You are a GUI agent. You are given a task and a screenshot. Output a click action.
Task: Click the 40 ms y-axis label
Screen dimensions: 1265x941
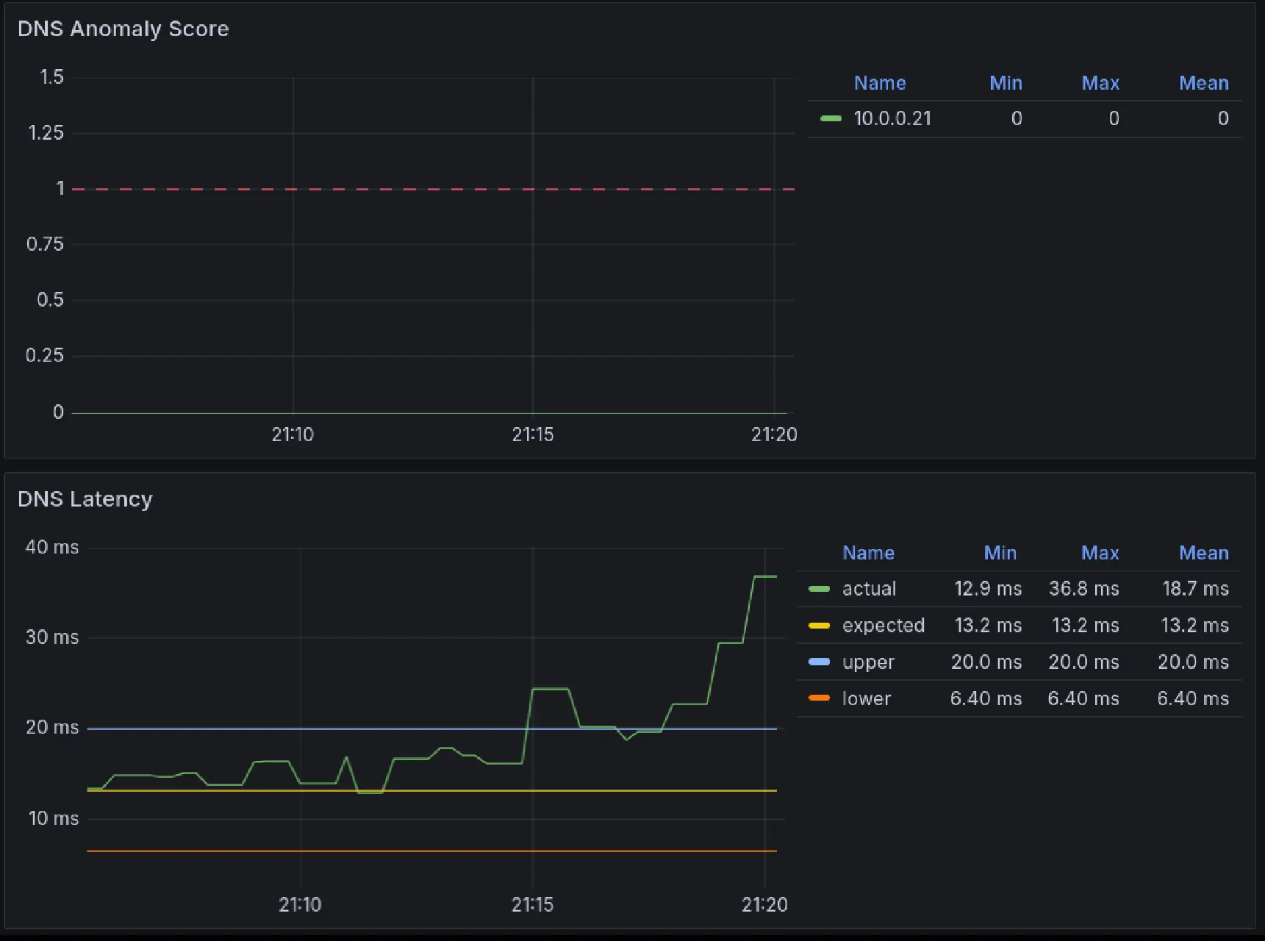(52, 547)
